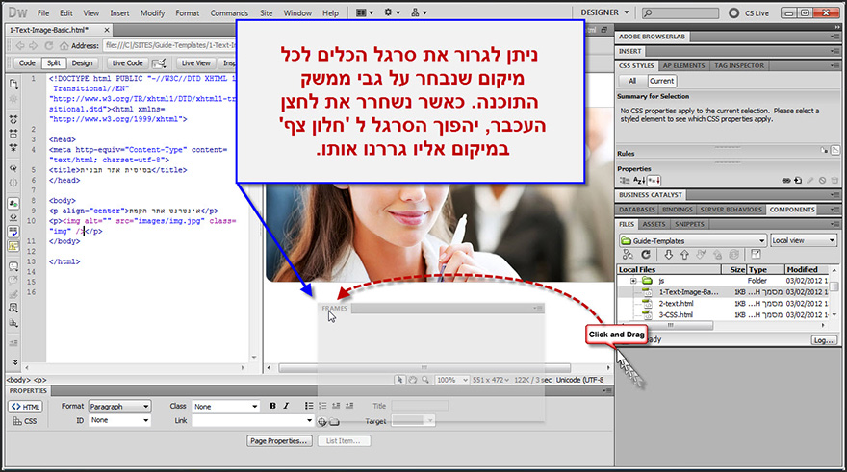Image resolution: width=847 pixels, height=472 pixels.
Task: Click Show Only Set Properties icon
Action: click(654, 181)
